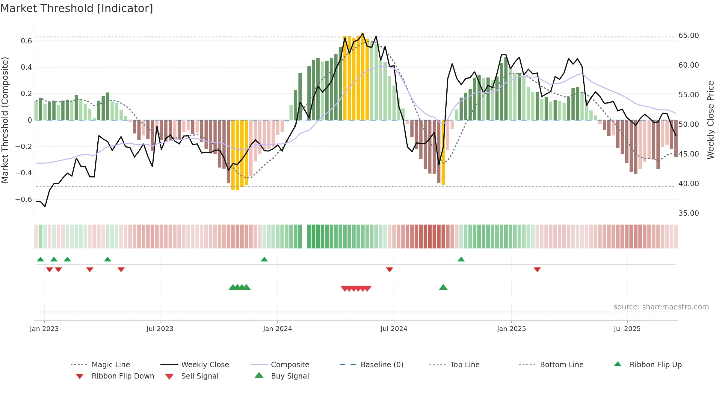Toggle the Magic Line legend entry
Screen dimensions: 719x404
(x=100, y=364)
